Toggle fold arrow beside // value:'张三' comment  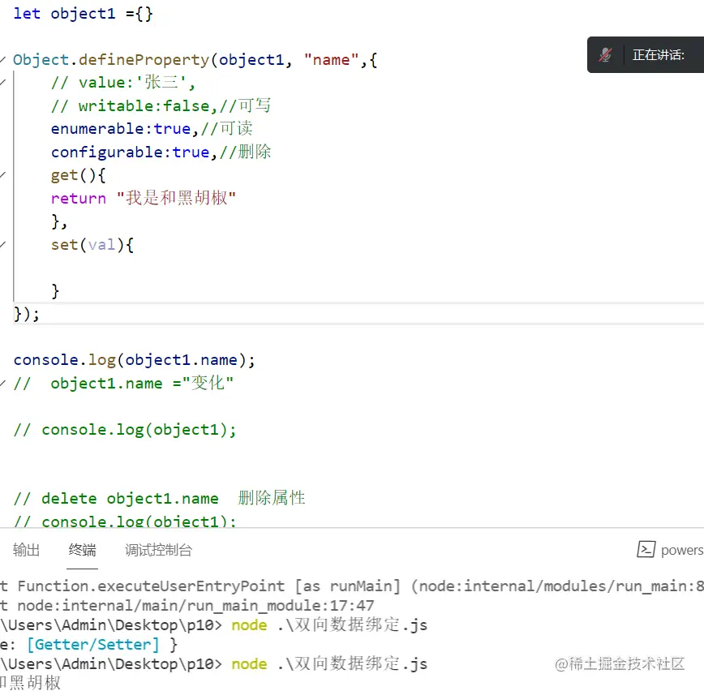pos(2,82)
